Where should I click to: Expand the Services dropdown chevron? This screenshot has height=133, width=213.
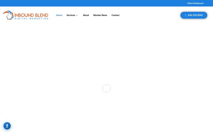(x=77, y=15)
